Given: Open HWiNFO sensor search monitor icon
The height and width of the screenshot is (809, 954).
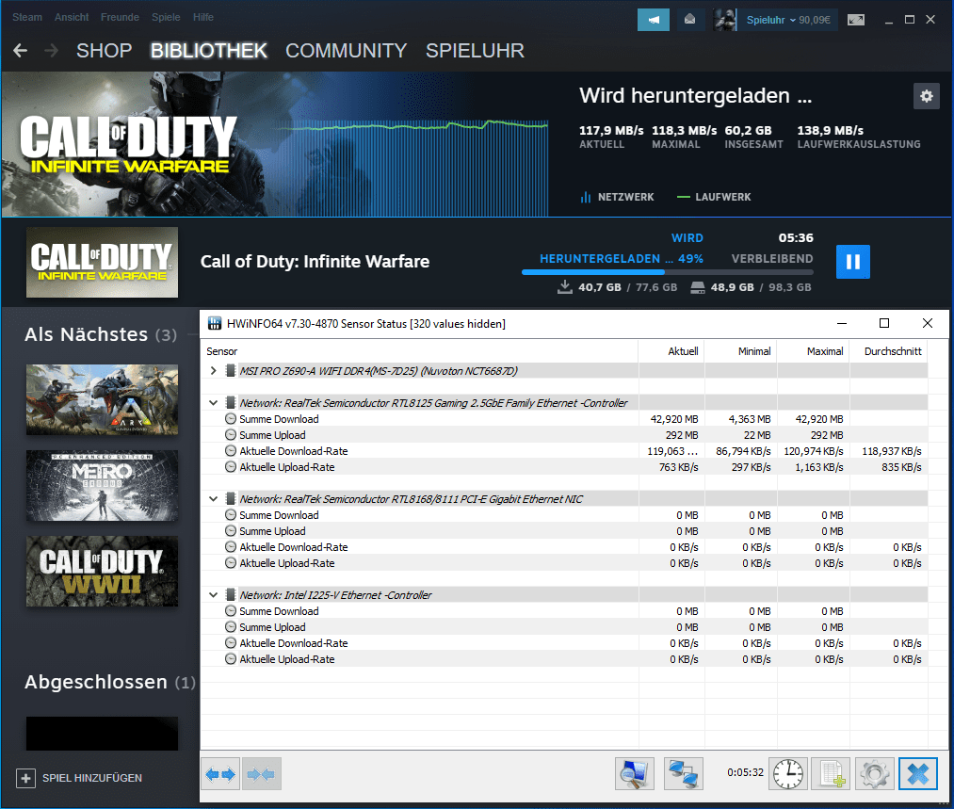Looking at the screenshot, I should pyautogui.click(x=635, y=774).
